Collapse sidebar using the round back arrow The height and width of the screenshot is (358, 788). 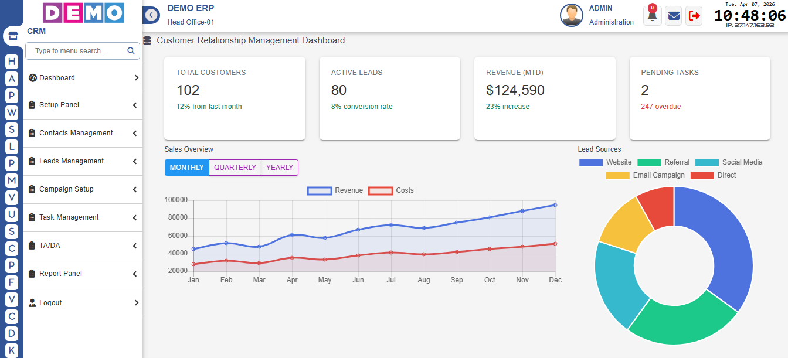tap(151, 15)
